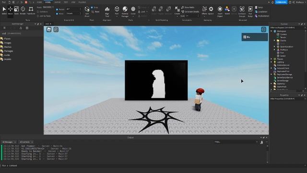Screen dimensions: 307x173
Task: Expand the Workspace tree node
Action: [272, 31]
